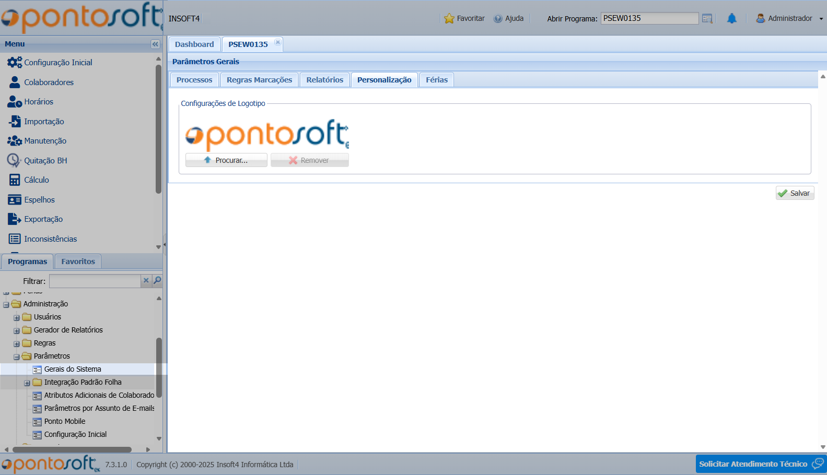Select Quitação BH clock icon

[14, 160]
